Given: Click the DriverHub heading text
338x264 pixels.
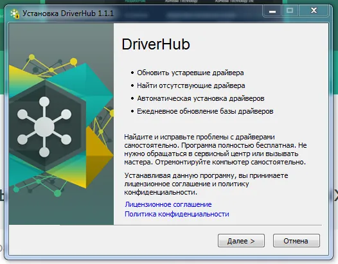Looking at the screenshot, I should click(156, 44).
